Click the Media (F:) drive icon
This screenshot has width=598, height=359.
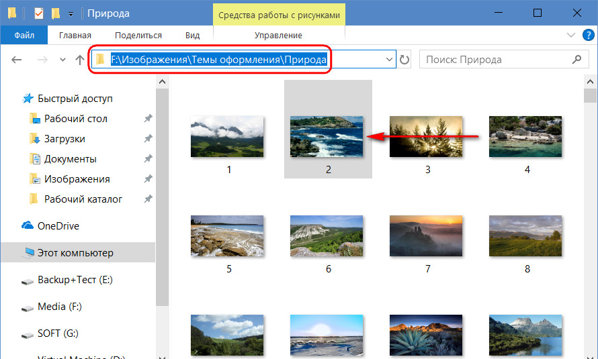pyautogui.click(x=28, y=307)
